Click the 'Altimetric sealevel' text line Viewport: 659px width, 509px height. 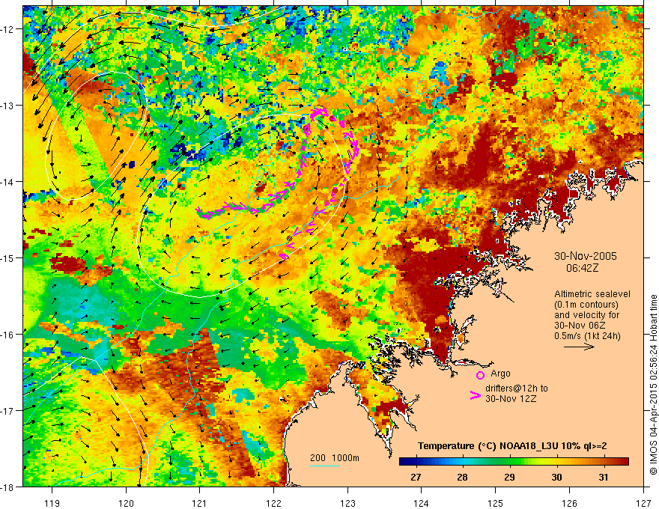coord(592,294)
